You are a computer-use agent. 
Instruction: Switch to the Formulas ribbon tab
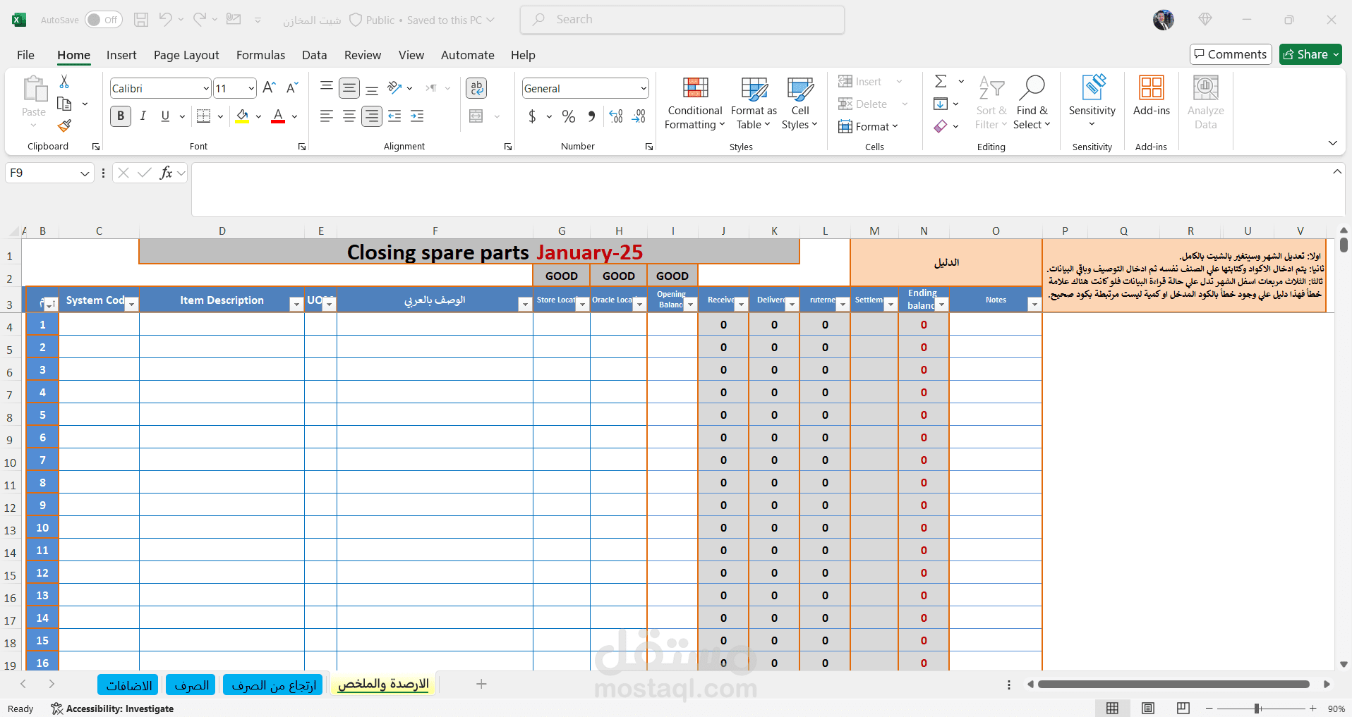[260, 55]
